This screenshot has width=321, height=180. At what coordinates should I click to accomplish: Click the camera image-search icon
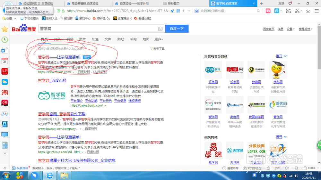coord(160,29)
